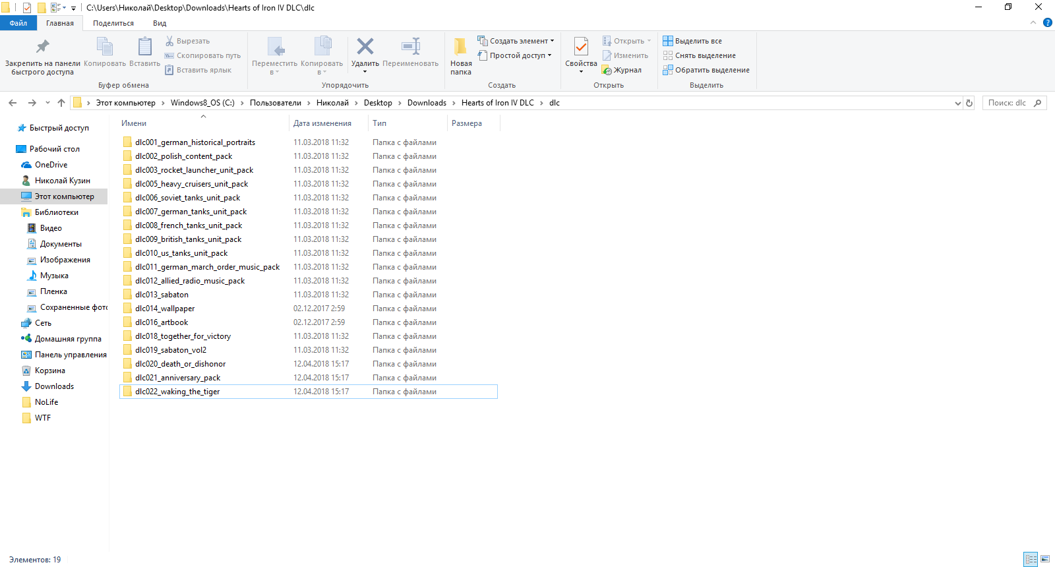Open the Open (Открыть) dropdown arrow
The width and height of the screenshot is (1055, 567).
click(x=649, y=41)
